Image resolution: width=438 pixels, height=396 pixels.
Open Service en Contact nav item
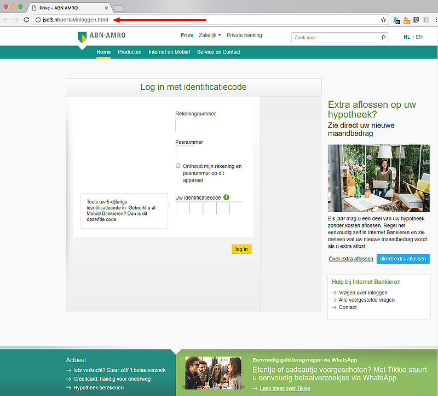pyautogui.click(x=218, y=52)
